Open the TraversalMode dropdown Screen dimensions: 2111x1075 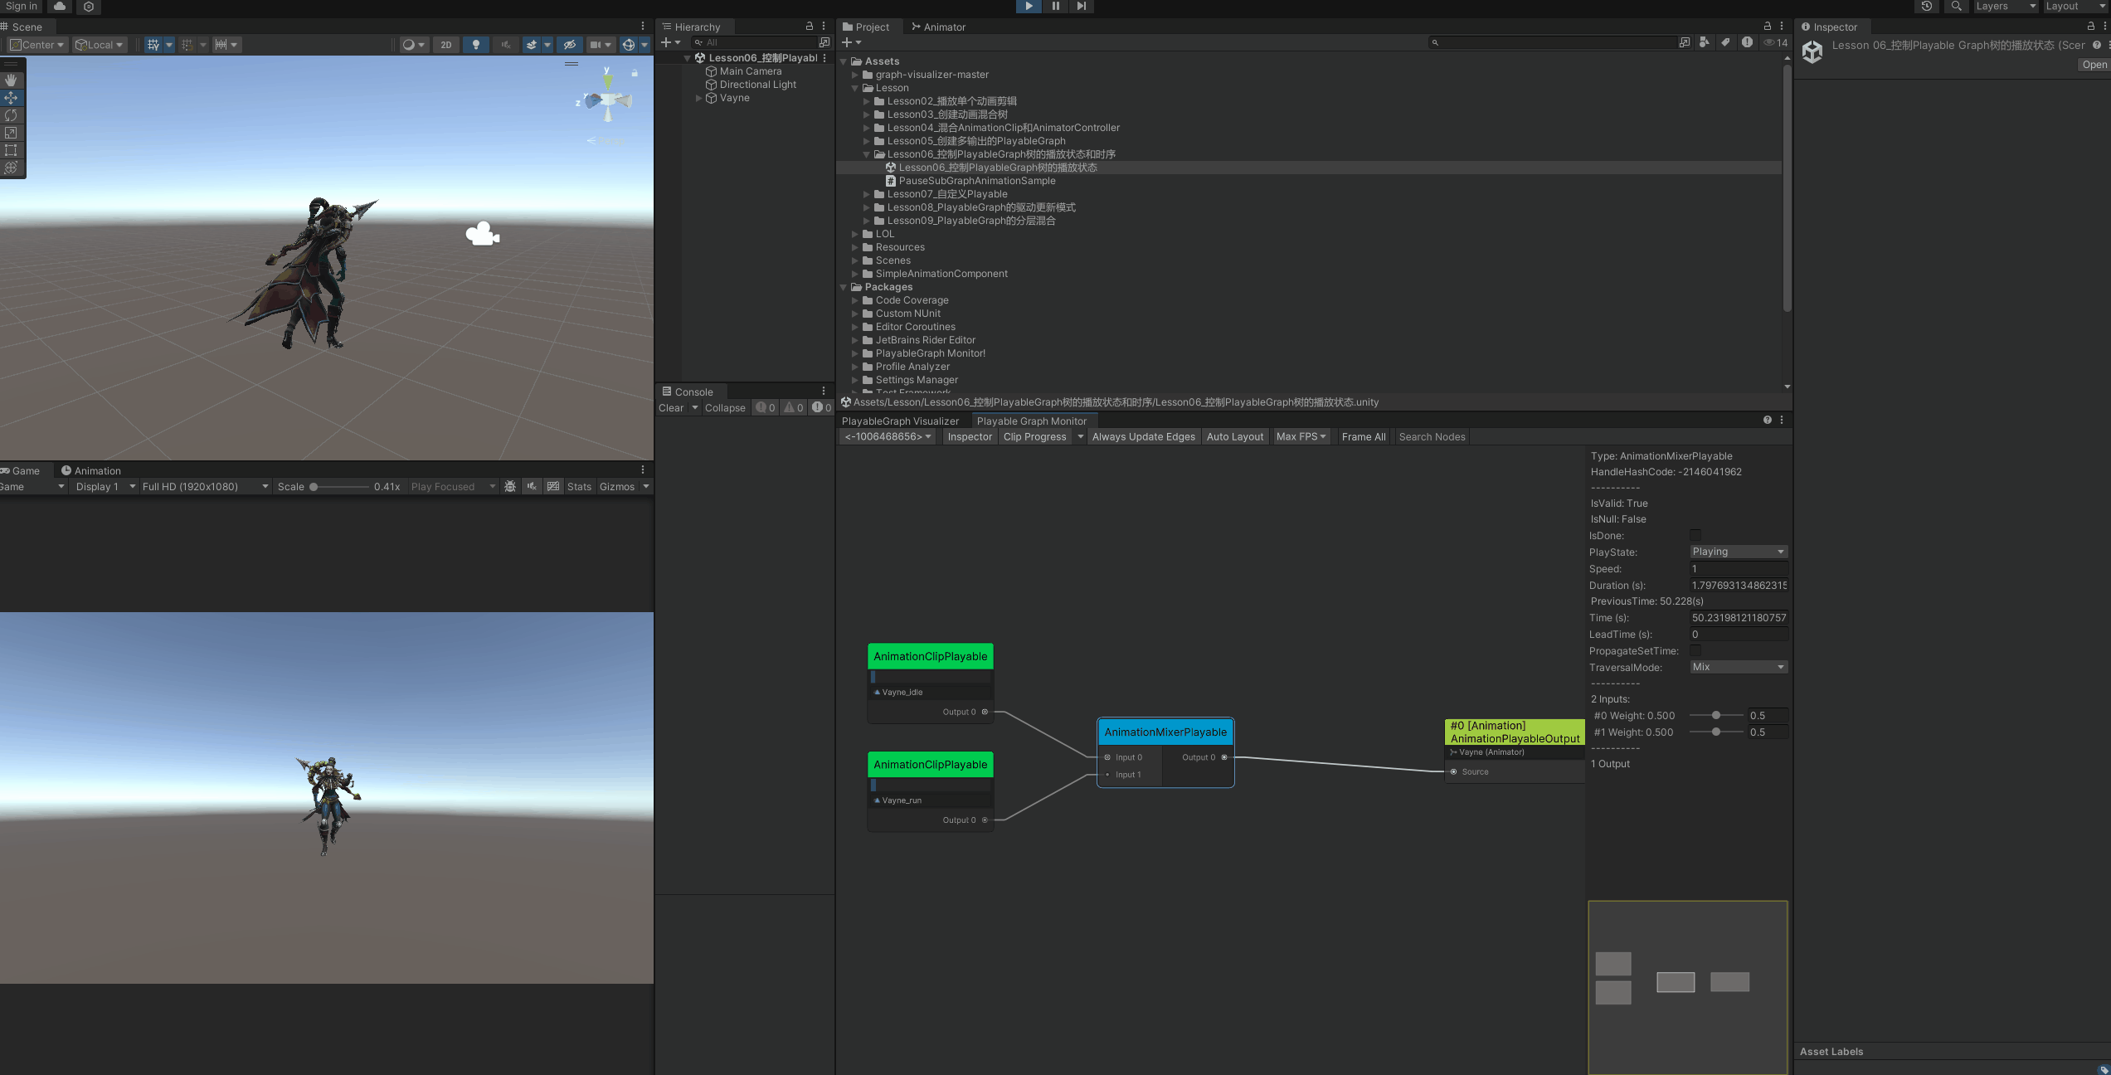click(x=1738, y=667)
